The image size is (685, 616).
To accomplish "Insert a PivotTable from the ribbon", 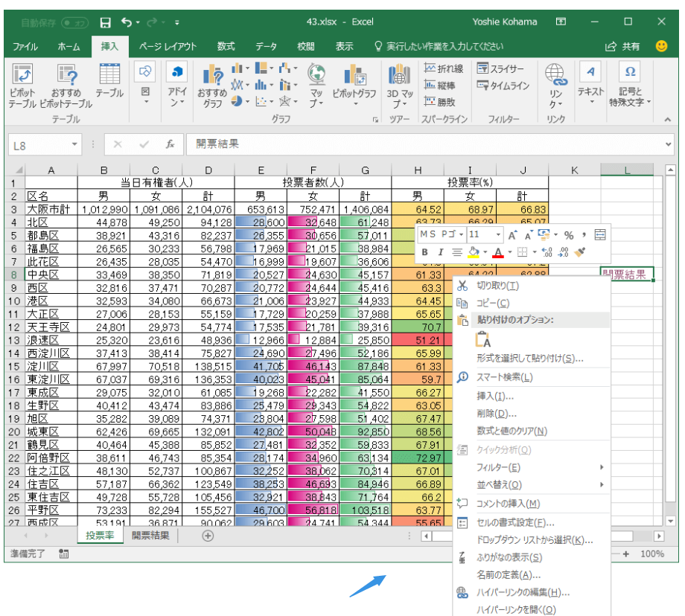I will coord(22,86).
